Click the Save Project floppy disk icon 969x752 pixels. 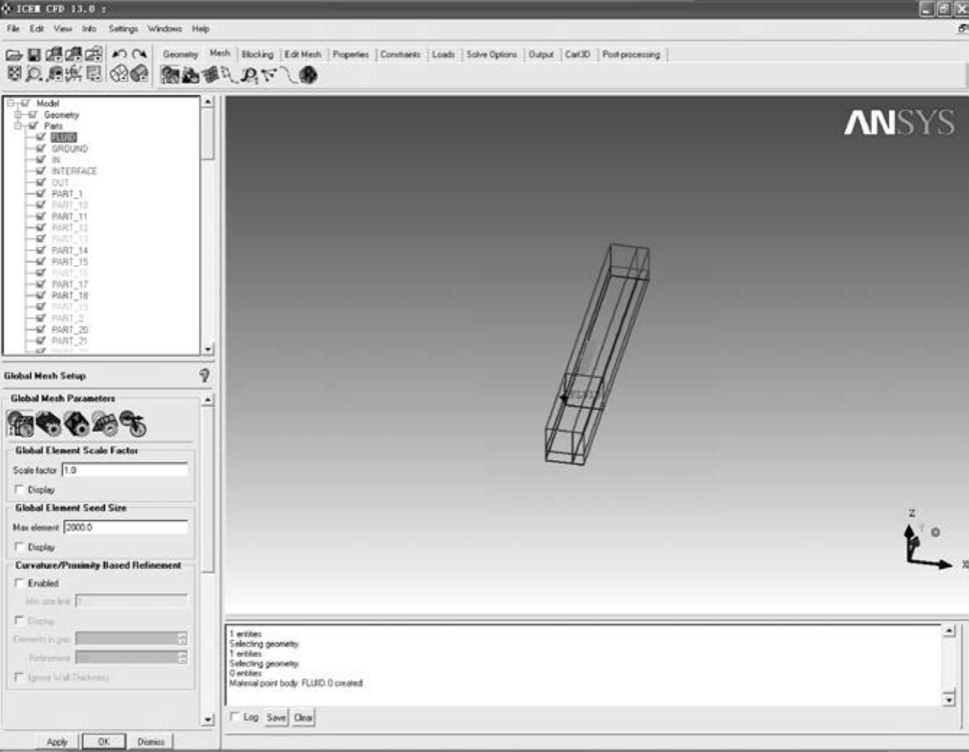coord(34,55)
